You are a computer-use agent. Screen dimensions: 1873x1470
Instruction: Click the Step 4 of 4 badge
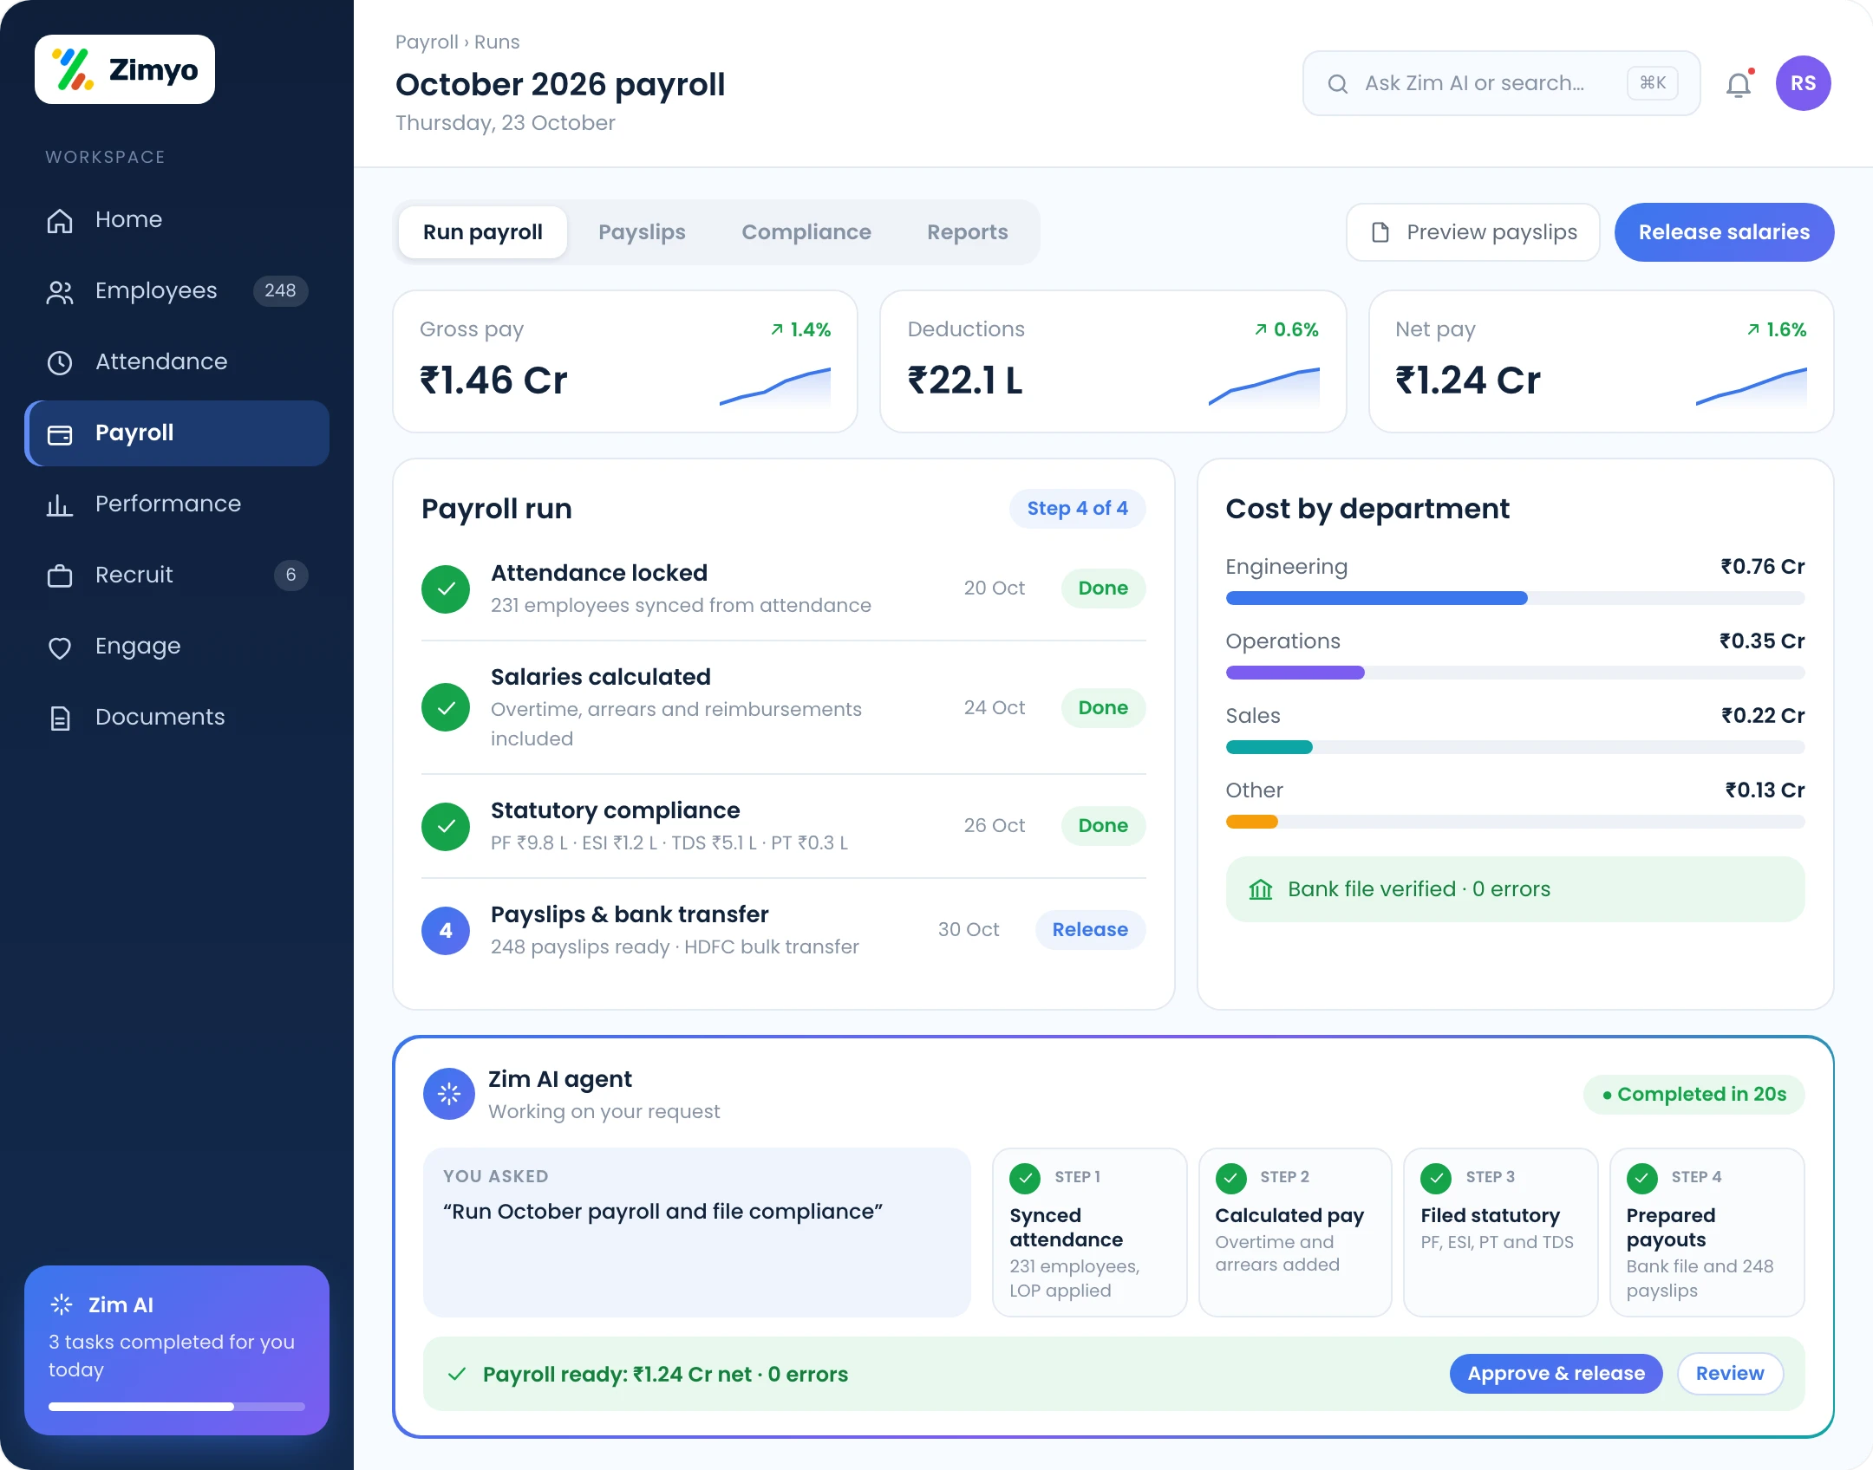(1077, 509)
